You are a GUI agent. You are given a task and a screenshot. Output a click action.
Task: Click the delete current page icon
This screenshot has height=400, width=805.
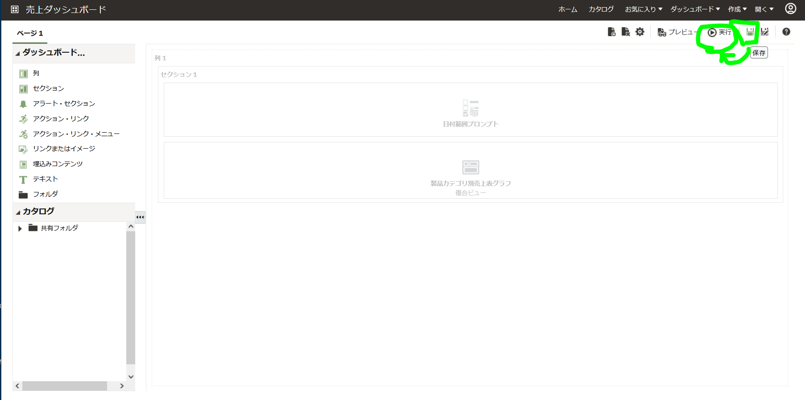pyautogui.click(x=626, y=32)
